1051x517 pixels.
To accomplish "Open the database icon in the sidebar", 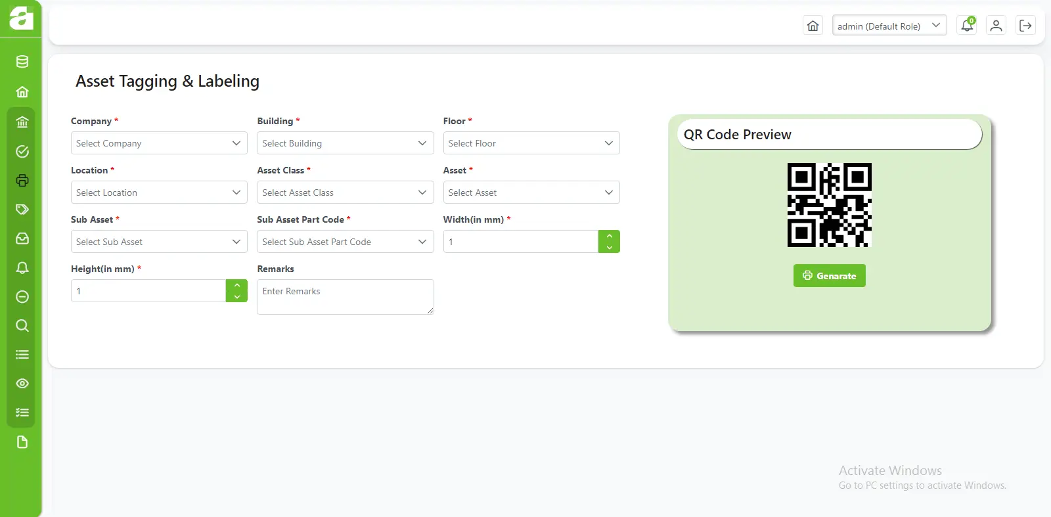I will coord(22,62).
